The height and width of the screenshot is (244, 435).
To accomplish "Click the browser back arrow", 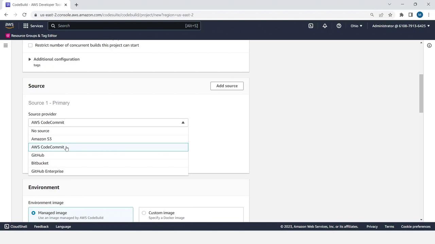I will (6, 15).
